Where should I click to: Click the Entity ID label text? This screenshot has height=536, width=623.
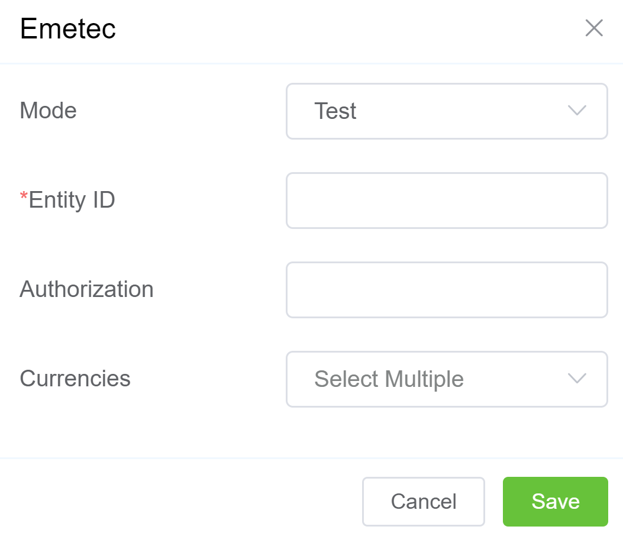point(72,200)
